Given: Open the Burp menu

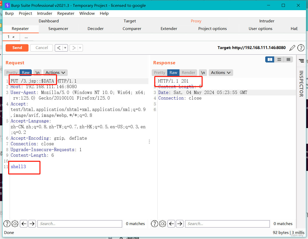Looking at the screenshot, I should [x=9, y=13].
